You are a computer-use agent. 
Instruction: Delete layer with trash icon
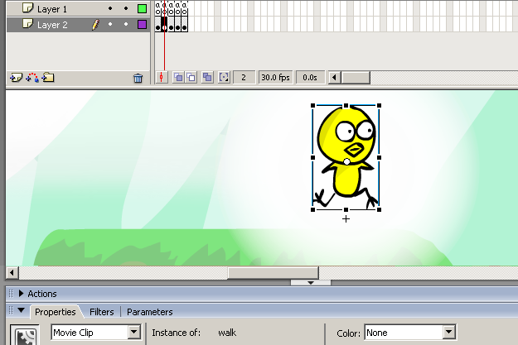point(138,78)
